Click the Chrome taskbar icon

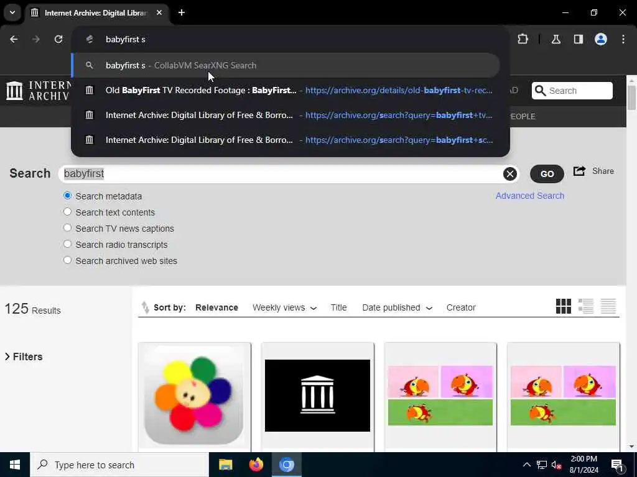click(x=286, y=465)
